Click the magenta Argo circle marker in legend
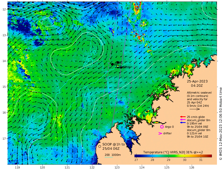222x172 pixels. [162, 127]
